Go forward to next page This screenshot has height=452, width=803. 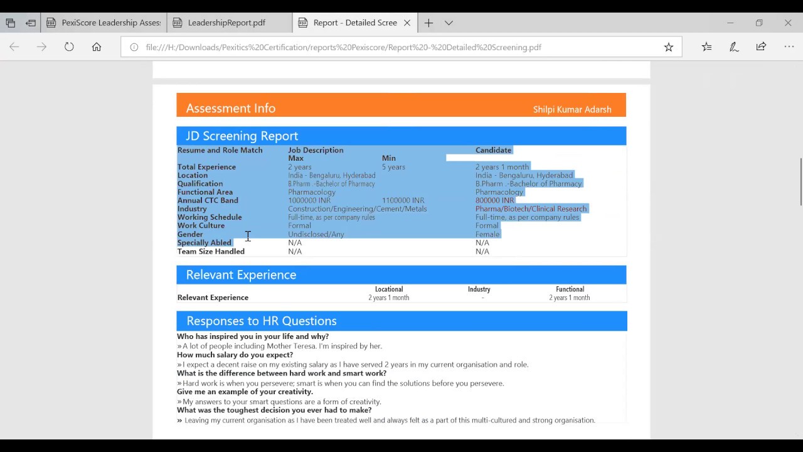(42, 47)
